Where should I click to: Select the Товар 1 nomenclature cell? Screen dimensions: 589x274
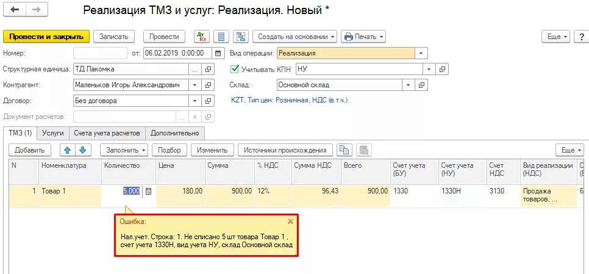point(70,195)
